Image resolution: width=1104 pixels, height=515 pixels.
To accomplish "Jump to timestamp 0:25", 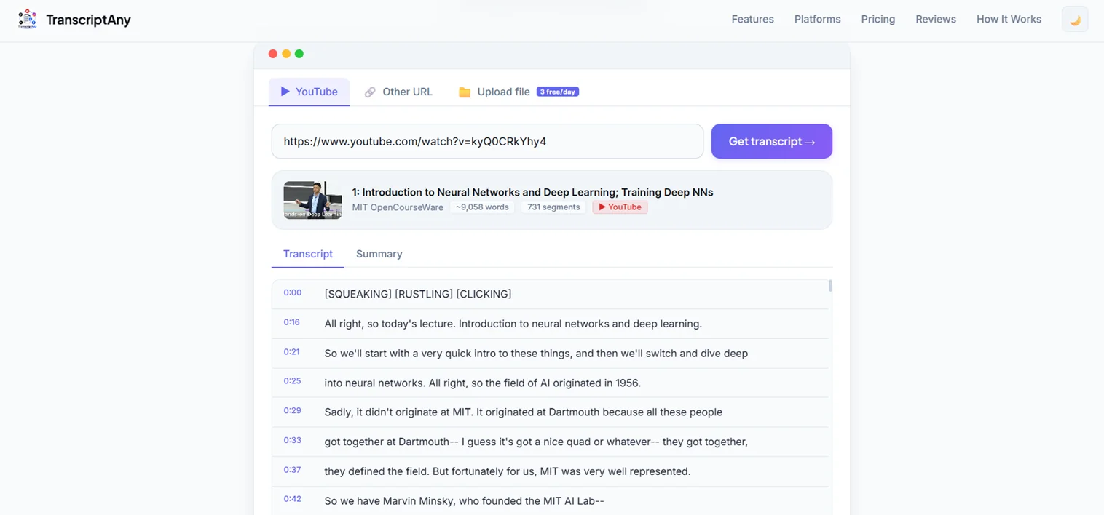I will tap(292, 380).
